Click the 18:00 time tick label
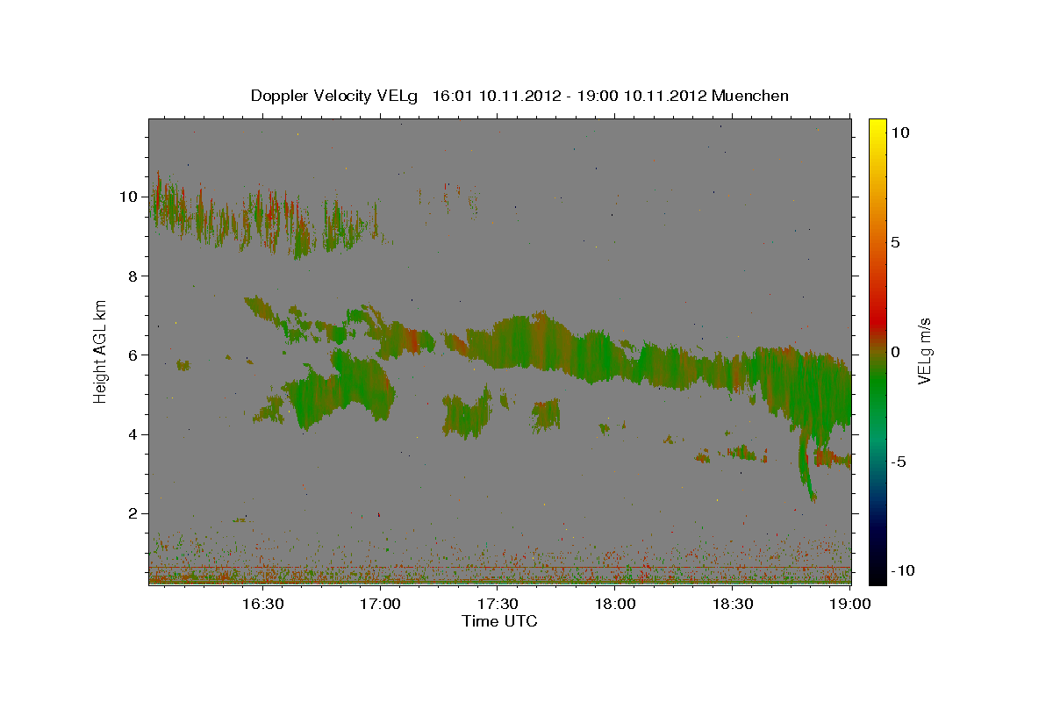 615,604
